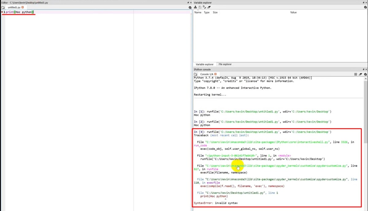Sort variables by the Type column header
The width and height of the screenshot is (368, 211).
pyautogui.click(x=207, y=12)
